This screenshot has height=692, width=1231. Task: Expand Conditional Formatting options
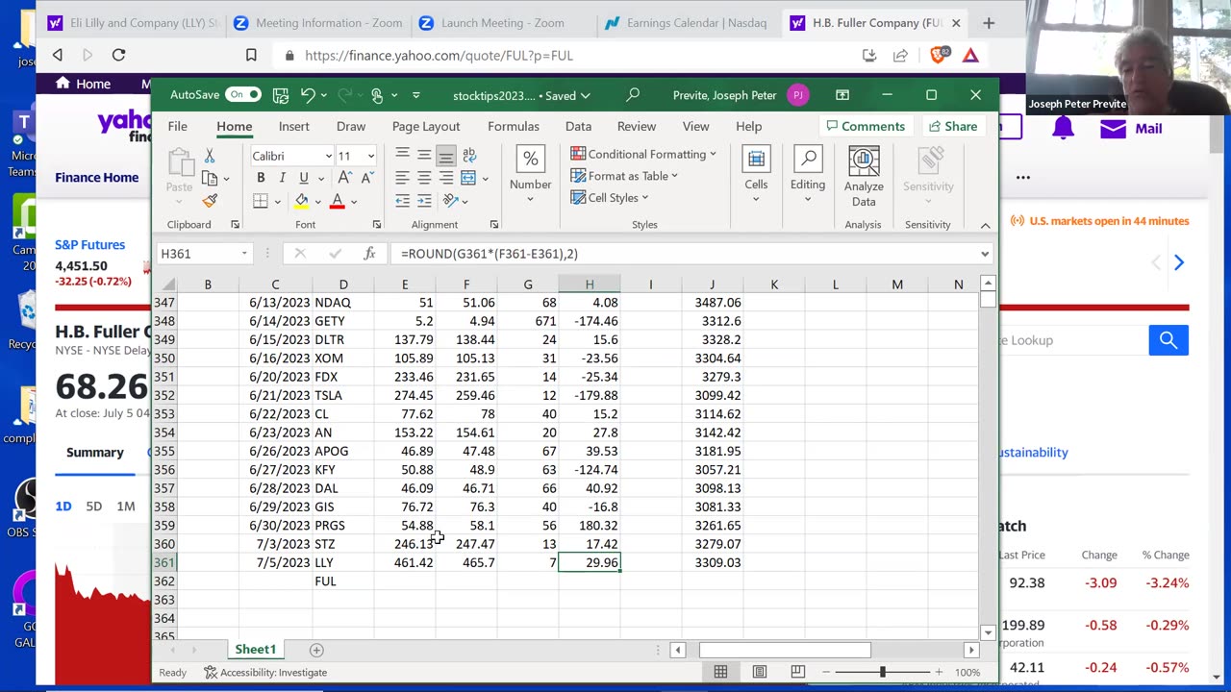642,154
